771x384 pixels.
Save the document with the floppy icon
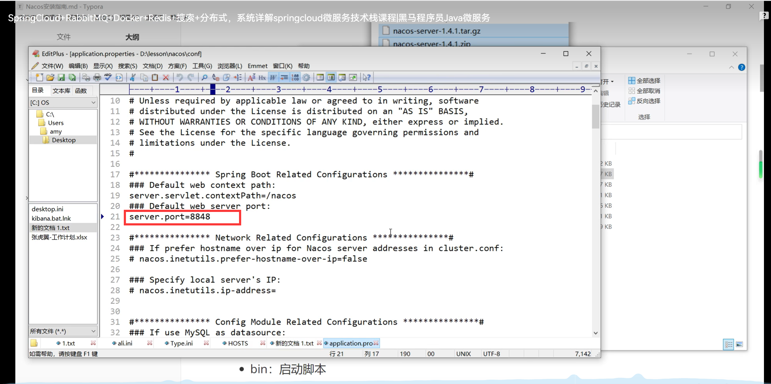click(x=61, y=78)
